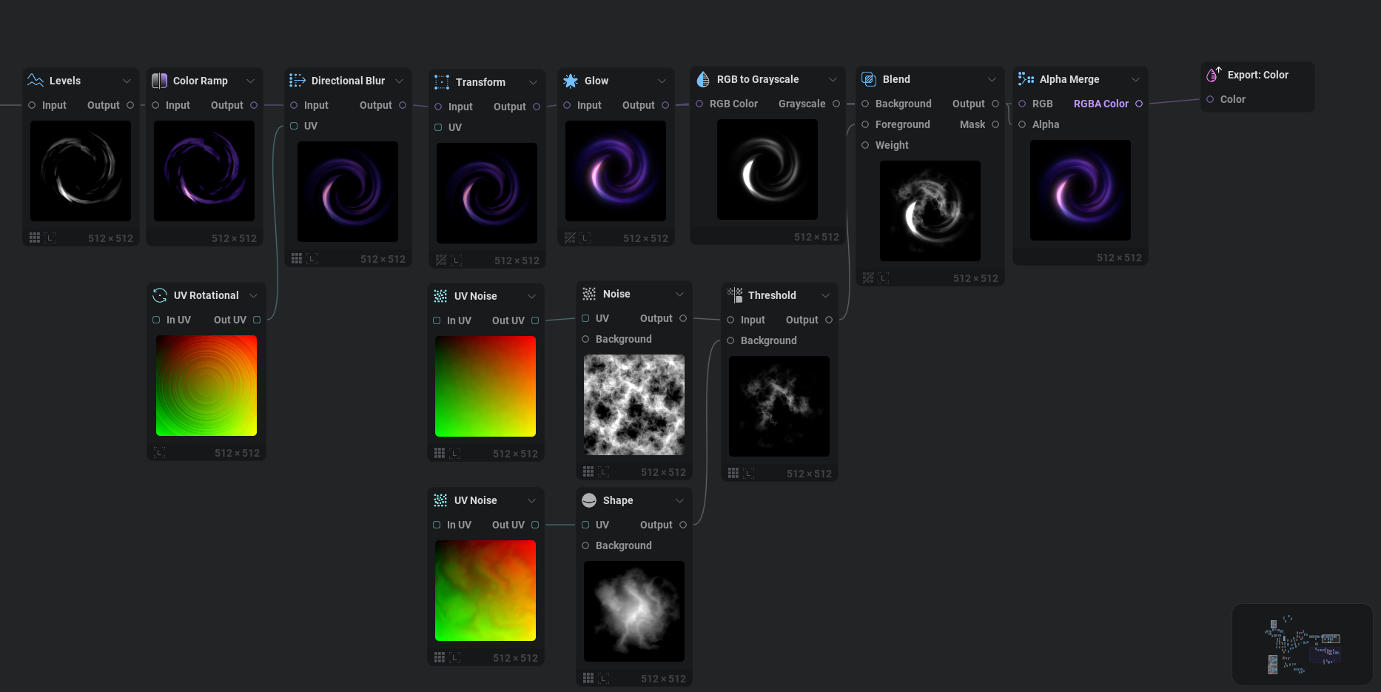Click the graph minimap overview

pyautogui.click(x=1302, y=644)
